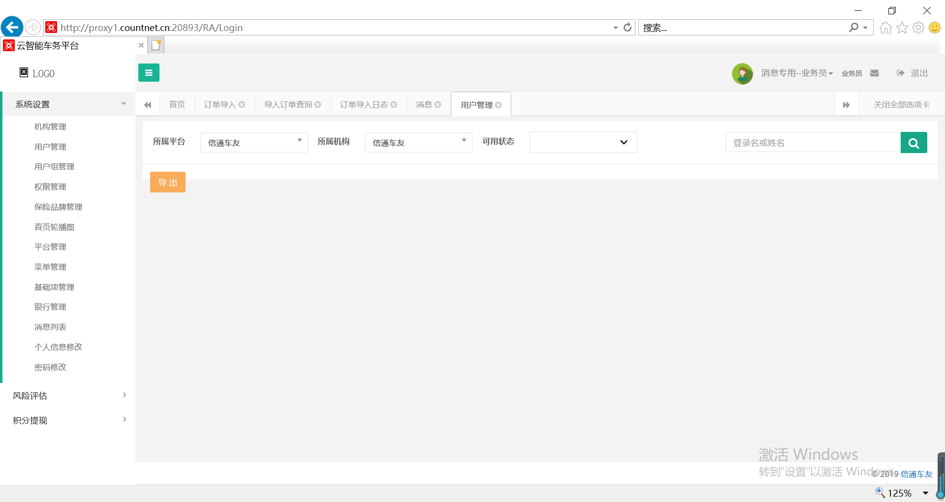Open 密码修改 in the sidebar
This screenshot has width=945, height=502.
click(50, 367)
